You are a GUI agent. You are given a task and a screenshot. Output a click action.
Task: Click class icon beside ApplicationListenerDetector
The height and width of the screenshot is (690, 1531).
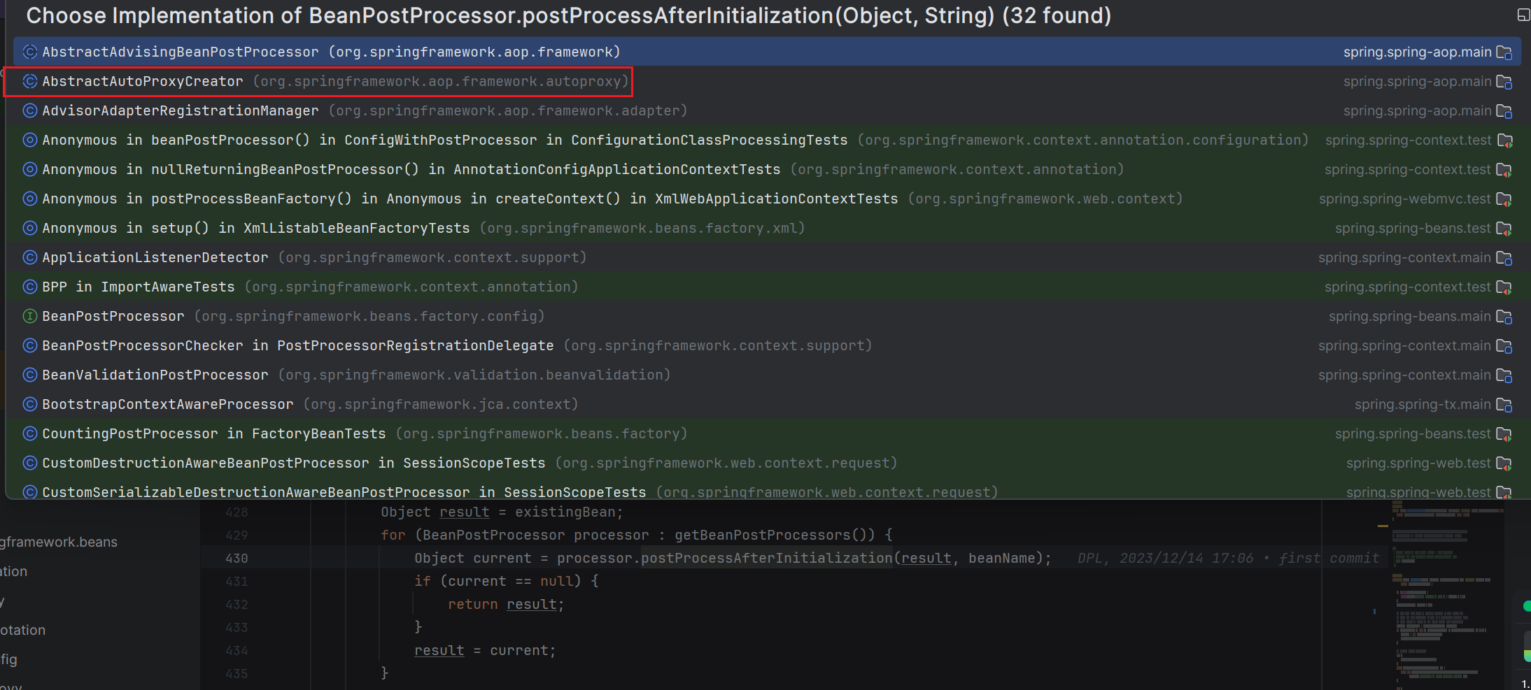30,257
